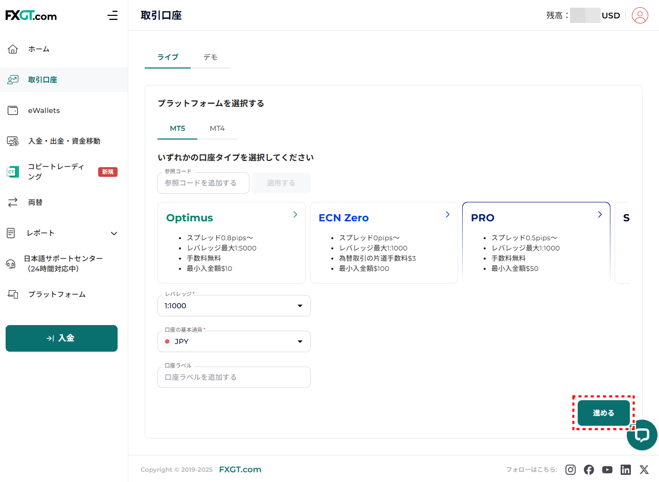This screenshot has height=482, width=659.
Task: Open the YouTube icon in footer
Action: pos(607,470)
